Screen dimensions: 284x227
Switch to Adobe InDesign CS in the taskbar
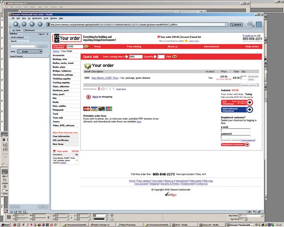pyautogui.click(x=102, y=225)
